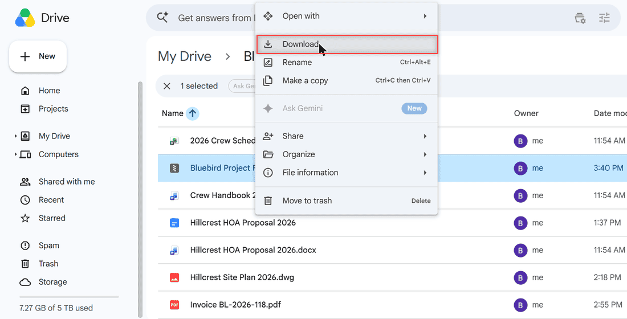The height and width of the screenshot is (319, 627).
Task: Open Home in the sidebar
Action: click(x=49, y=91)
